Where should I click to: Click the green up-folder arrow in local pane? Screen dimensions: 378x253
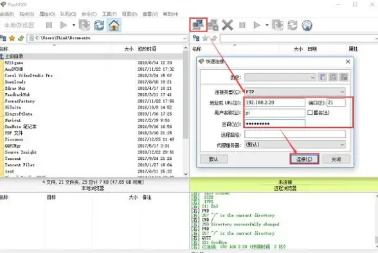click(21, 38)
